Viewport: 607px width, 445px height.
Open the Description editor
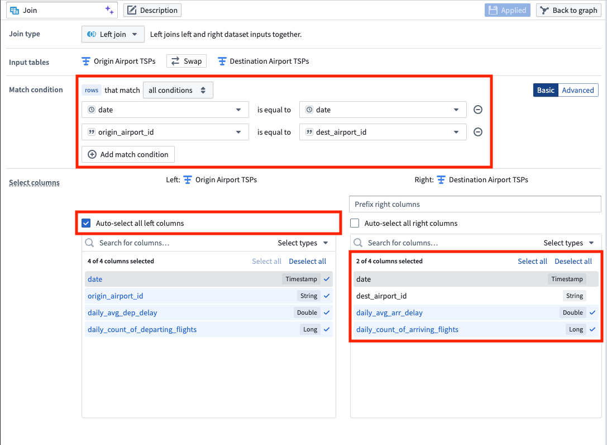point(152,10)
